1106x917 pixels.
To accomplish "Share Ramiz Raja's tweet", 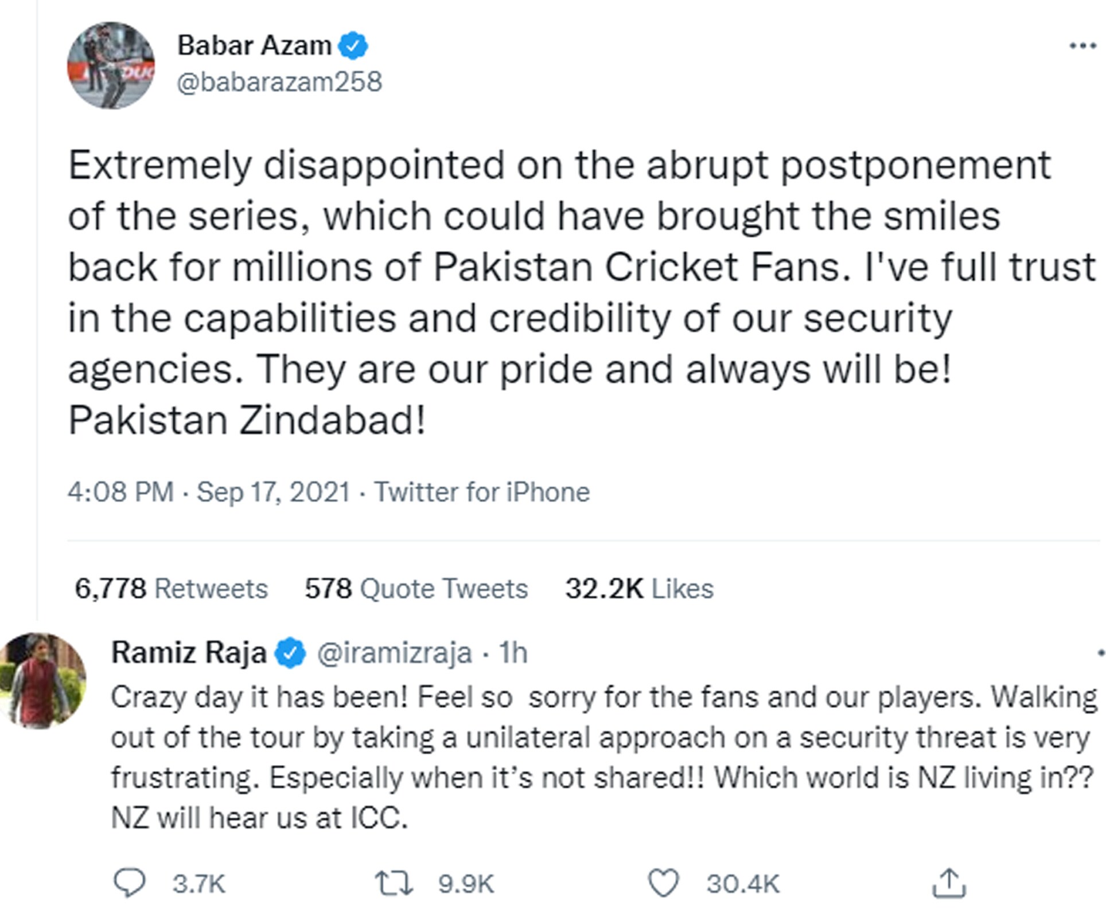I will pos(949,883).
